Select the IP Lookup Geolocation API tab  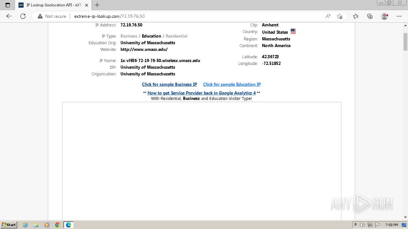pyautogui.click(x=53, y=5)
